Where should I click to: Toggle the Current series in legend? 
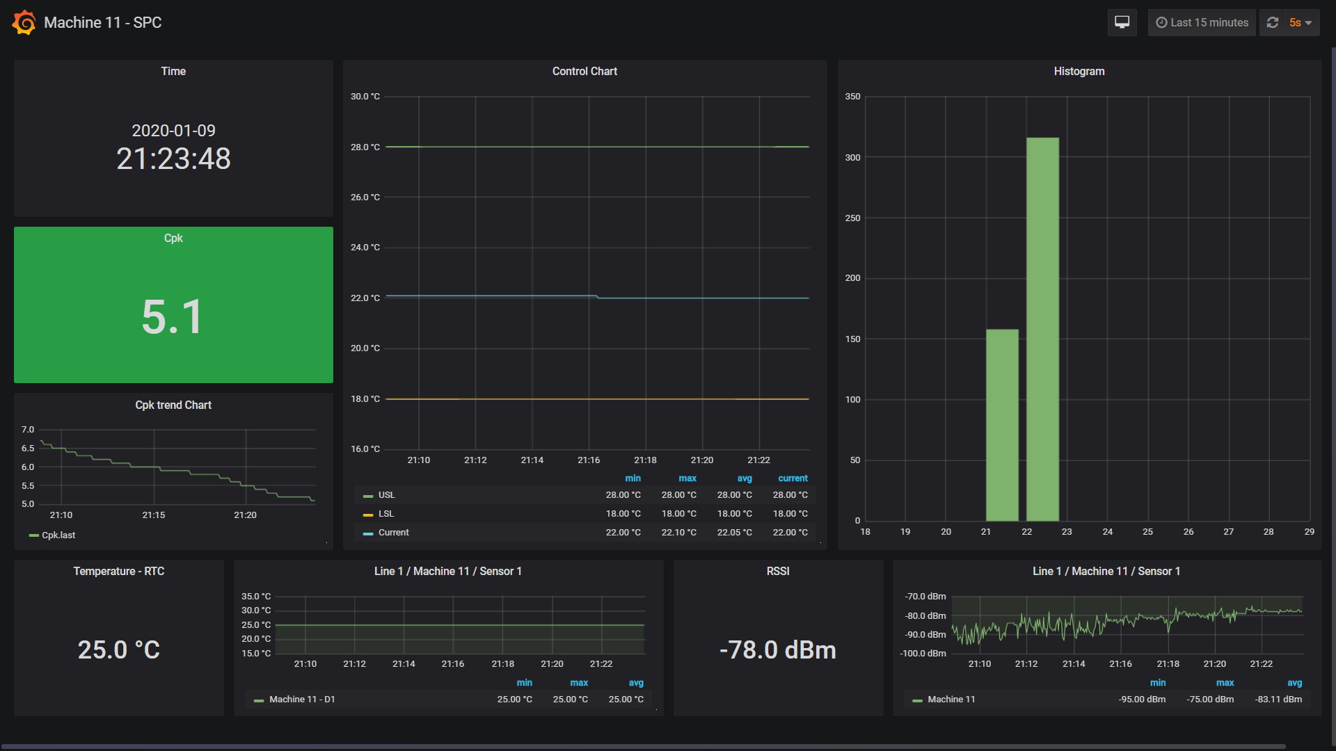pyautogui.click(x=393, y=533)
